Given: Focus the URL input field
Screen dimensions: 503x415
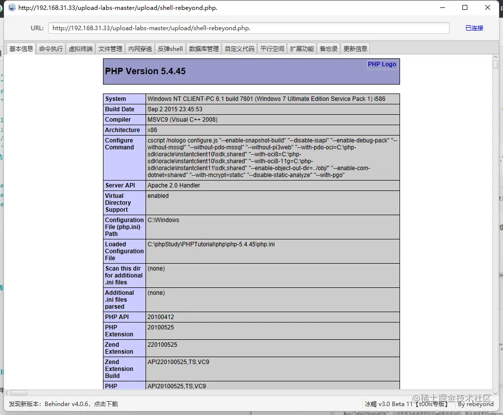Looking at the screenshot, I should coord(249,28).
